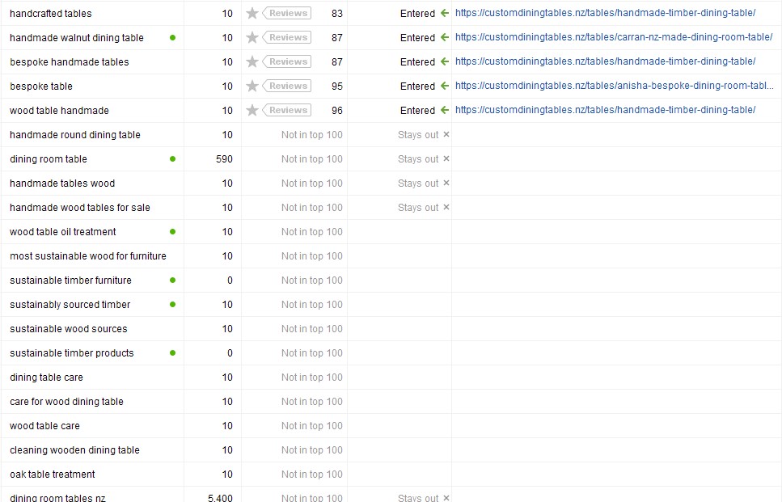
Task: Open handmade-timber-dining-table URL for handcrafted tables
Action: [605, 13]
